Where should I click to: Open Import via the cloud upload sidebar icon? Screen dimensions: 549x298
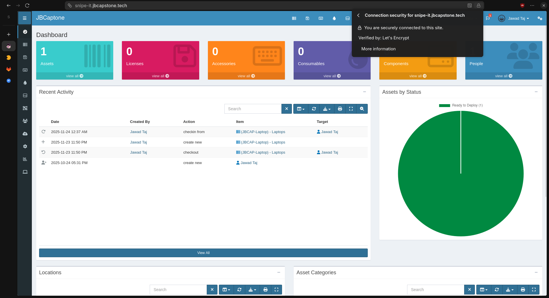[x=25, y=134]
